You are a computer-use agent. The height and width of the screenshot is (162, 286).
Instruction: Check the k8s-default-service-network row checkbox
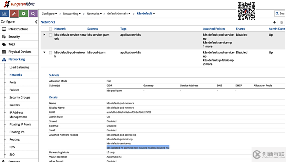coord(51,35)
